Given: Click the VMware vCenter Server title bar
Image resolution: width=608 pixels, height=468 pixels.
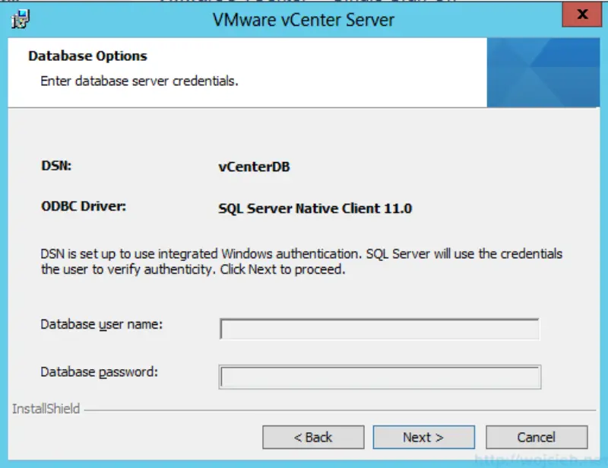Looking at the screenshot, I should pos(304,20).
